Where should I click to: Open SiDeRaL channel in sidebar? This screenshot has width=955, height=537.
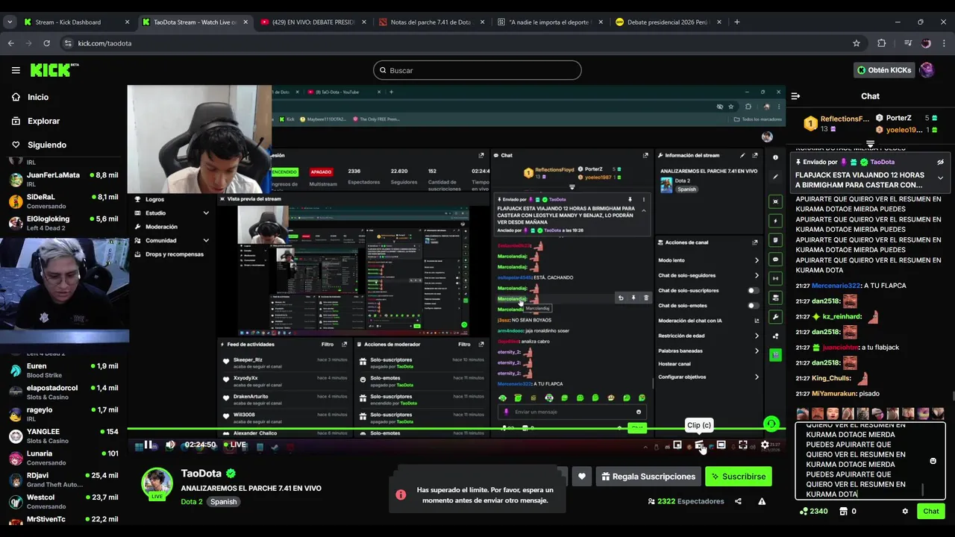tap(63, 201)
